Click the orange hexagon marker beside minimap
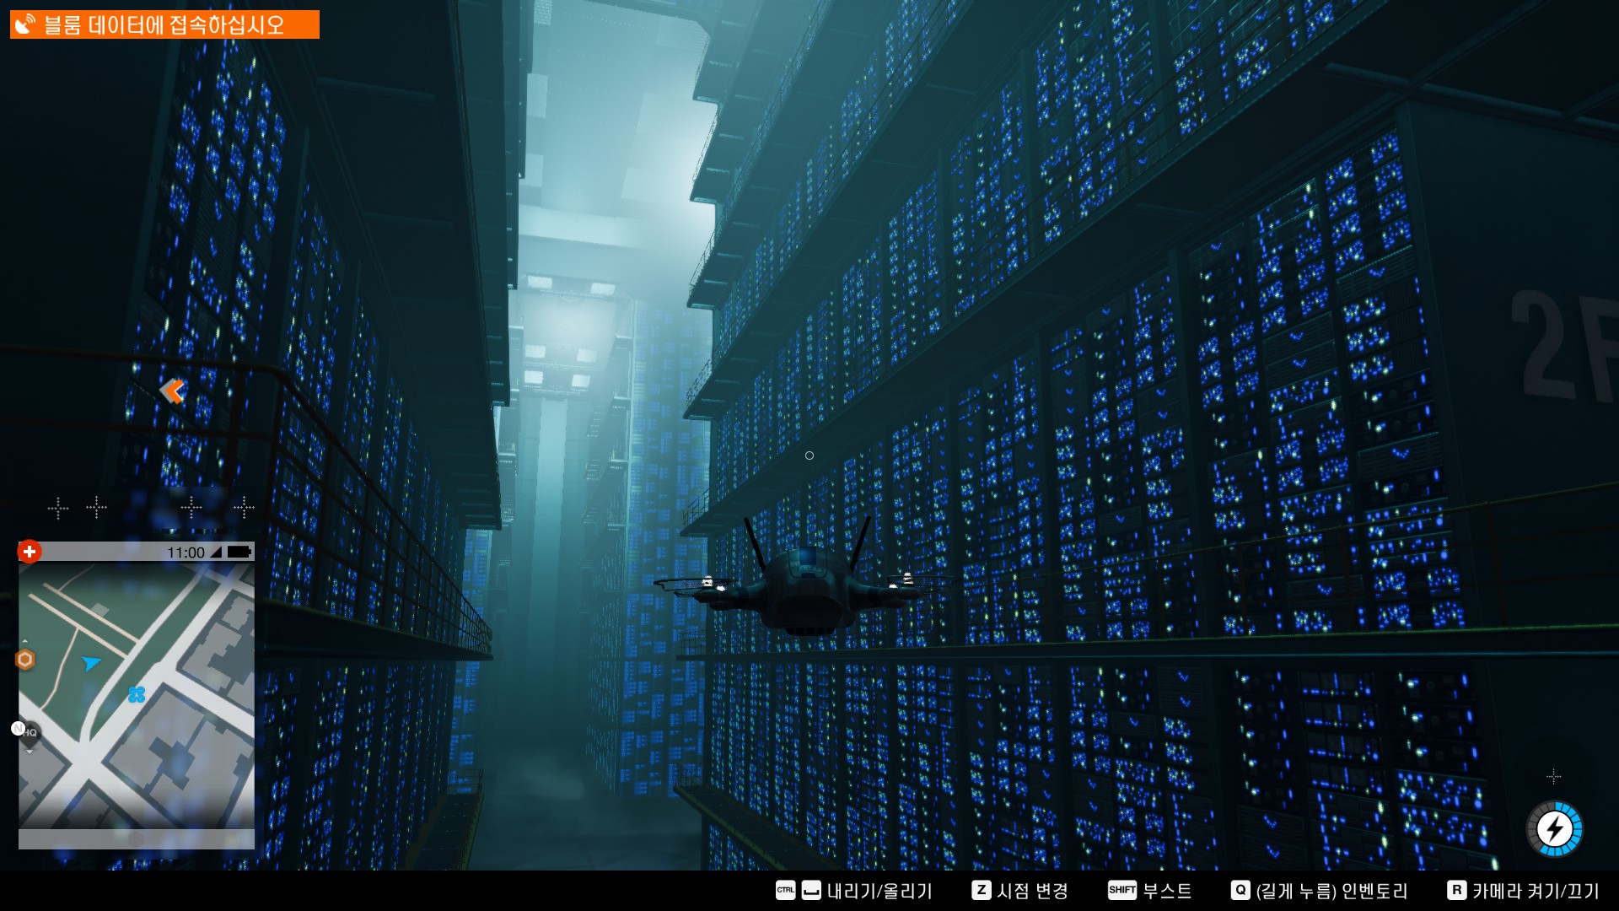The width and height of the screenshot is (1619, 911). pyautogui.click(x=25, y=660)
